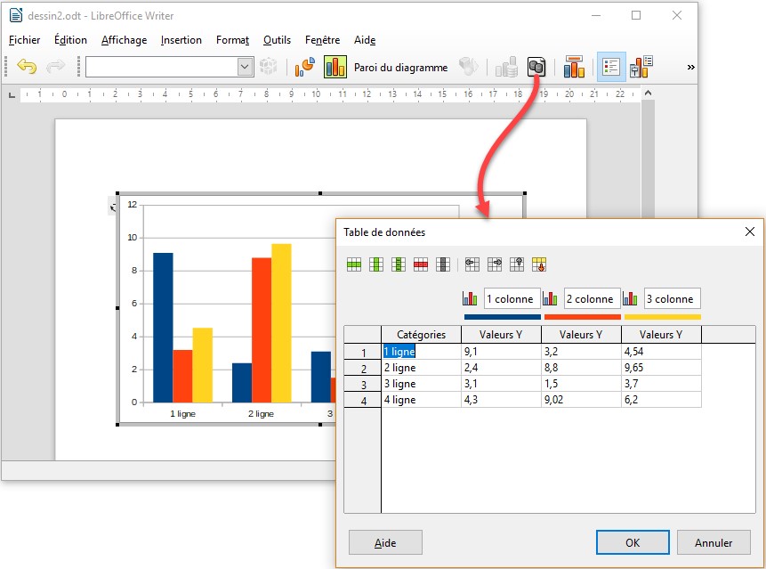
Task: Expand the toolbar overflow chevron
Action: click(x=690, y=67)
